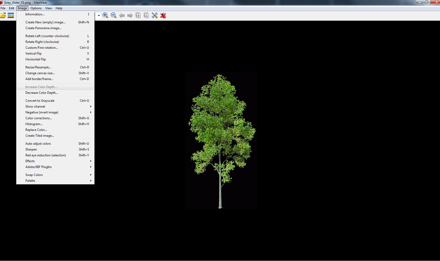This screenshot has width=440, height=261.
Task: Minimize the IrfanView window
Action: click(x=419, y=2)
